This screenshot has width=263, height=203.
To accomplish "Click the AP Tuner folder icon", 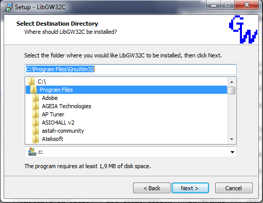I will 36,114.
